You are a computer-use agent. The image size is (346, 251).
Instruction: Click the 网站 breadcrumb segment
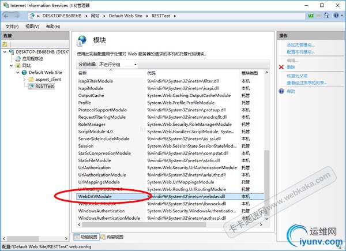(95, 16)
